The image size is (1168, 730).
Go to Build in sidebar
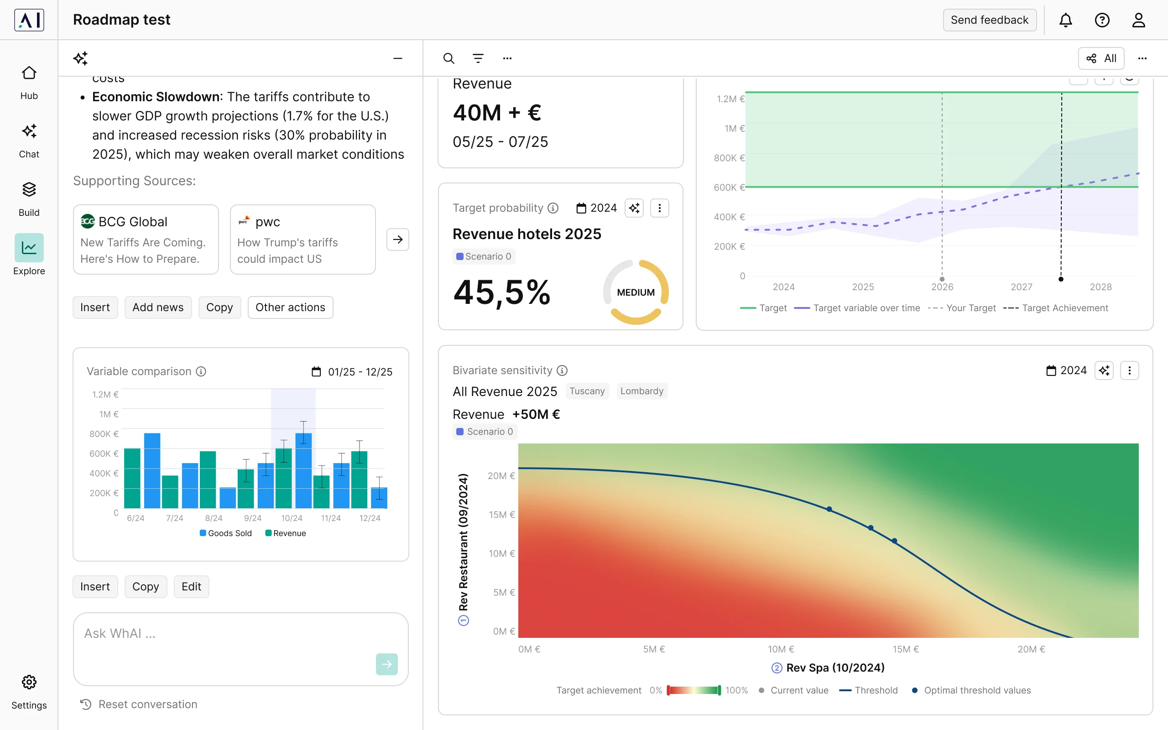pos(29,199)
